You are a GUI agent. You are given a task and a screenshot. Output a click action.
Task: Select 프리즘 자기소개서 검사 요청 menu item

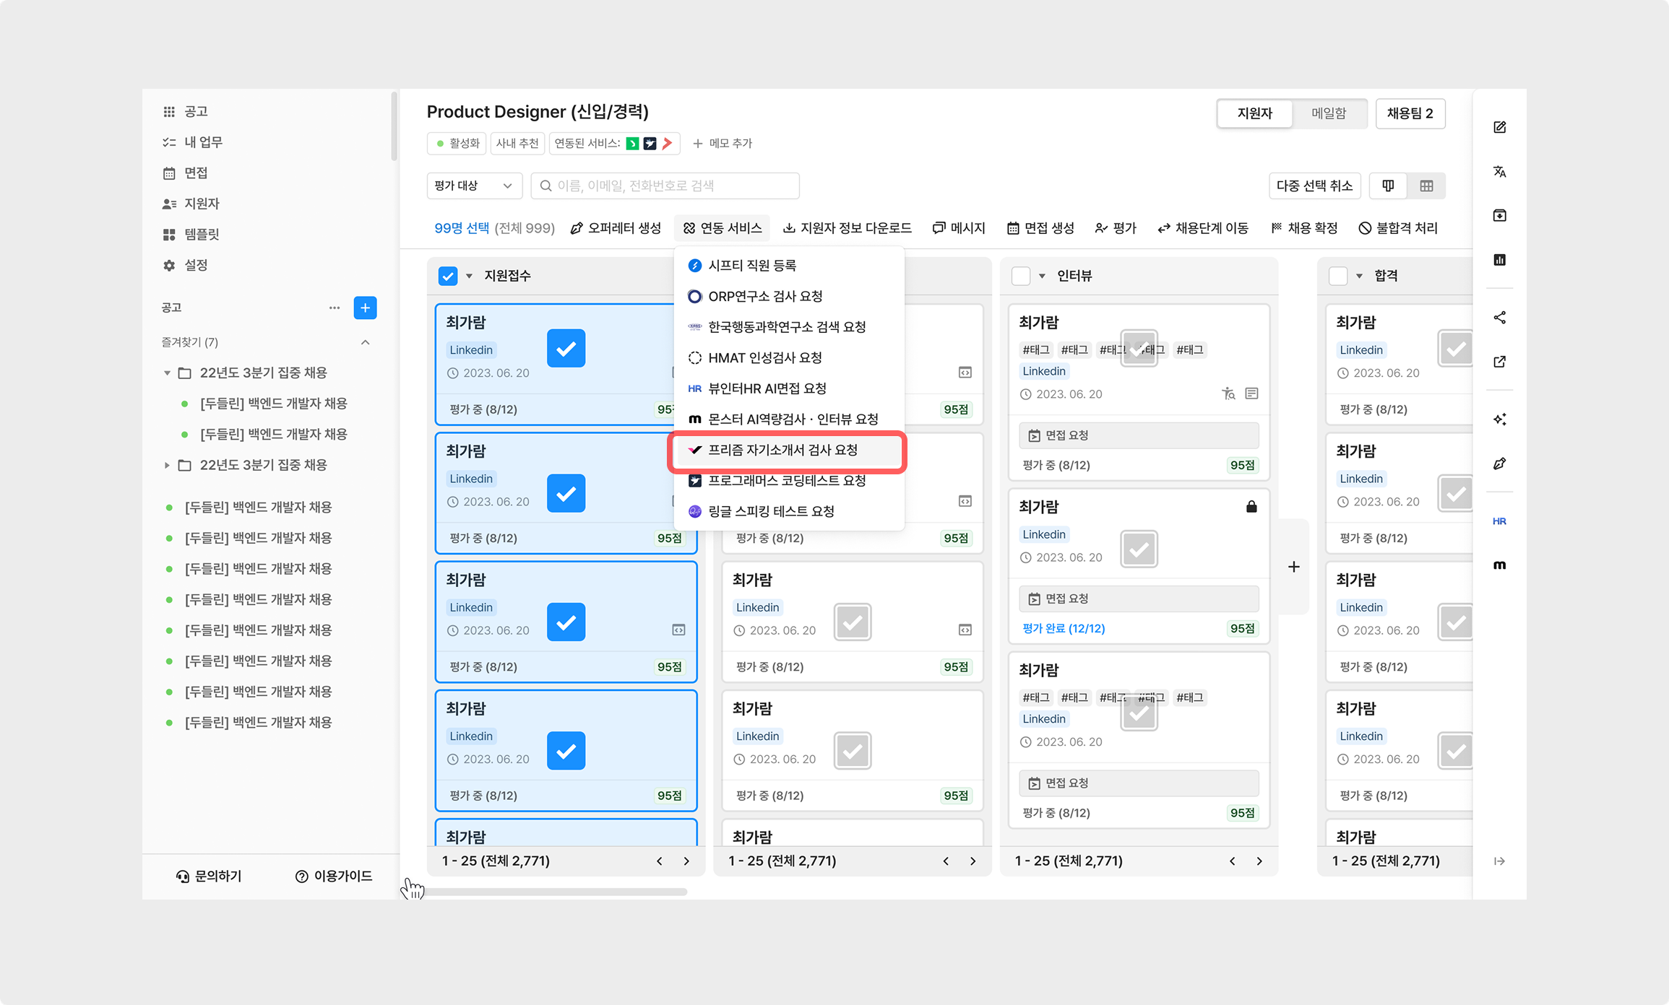(782, 450)
